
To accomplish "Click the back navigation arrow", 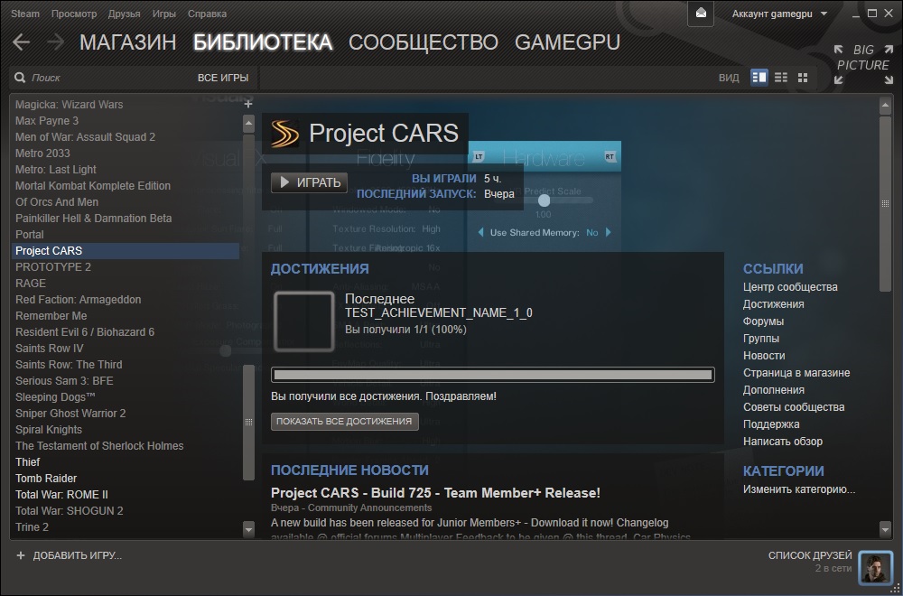I will [22, 42].
